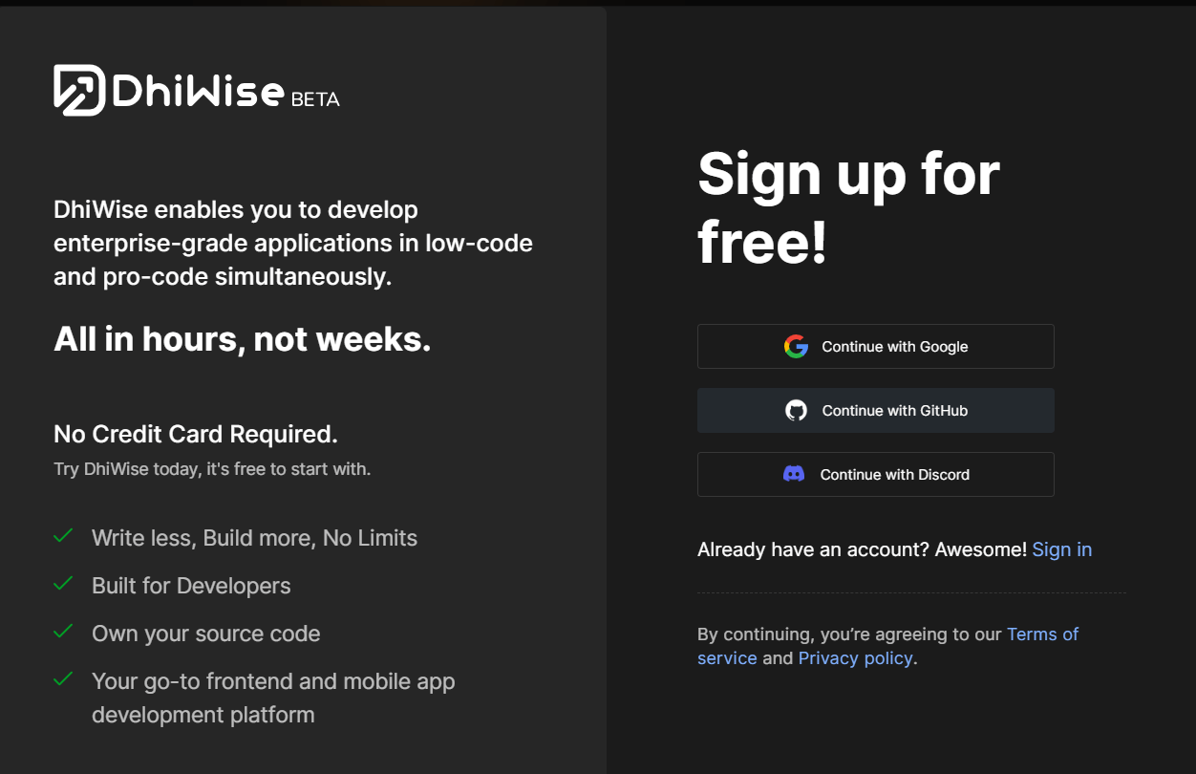Viewport: 1196px width, 774px height.
Task: Click the checkmark next to Own your source code
Action: [63, 632]
